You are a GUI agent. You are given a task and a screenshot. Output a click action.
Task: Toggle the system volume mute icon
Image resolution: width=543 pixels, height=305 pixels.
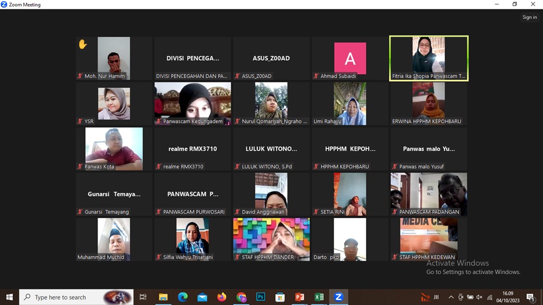479,297
